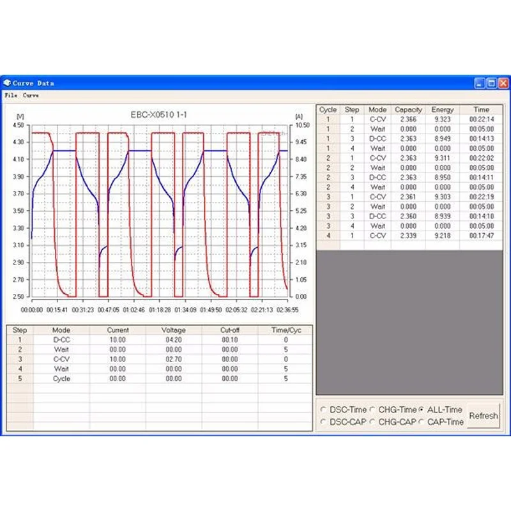Select the DSC-CAP radio option
Viewport: 511px width, 511px height.
[x=323, y=422]
